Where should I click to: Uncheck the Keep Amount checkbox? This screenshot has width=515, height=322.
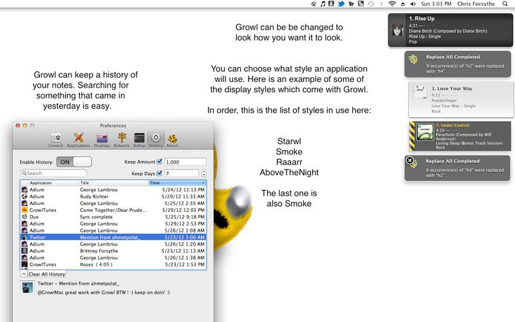pos(160,162)
